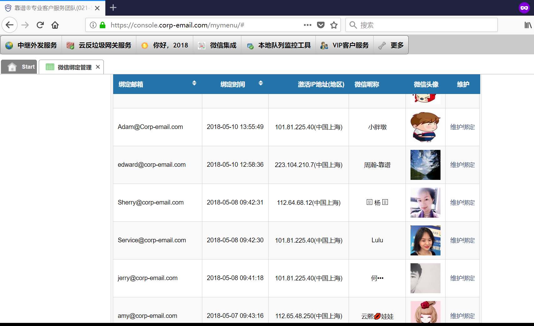Sort table by 绑定时间 column arrows
The image size is (534, 326).
(x=261, y=83)
